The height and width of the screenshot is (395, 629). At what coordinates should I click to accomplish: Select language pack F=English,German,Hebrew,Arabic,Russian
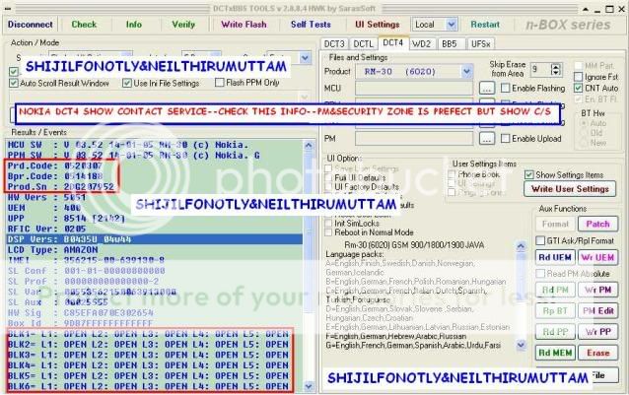tap(396, 336)
